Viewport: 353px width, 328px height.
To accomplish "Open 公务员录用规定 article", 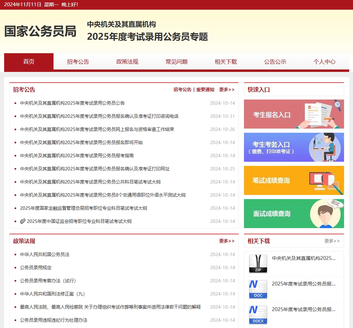I will pyautogui.click(x=37, y=268).
